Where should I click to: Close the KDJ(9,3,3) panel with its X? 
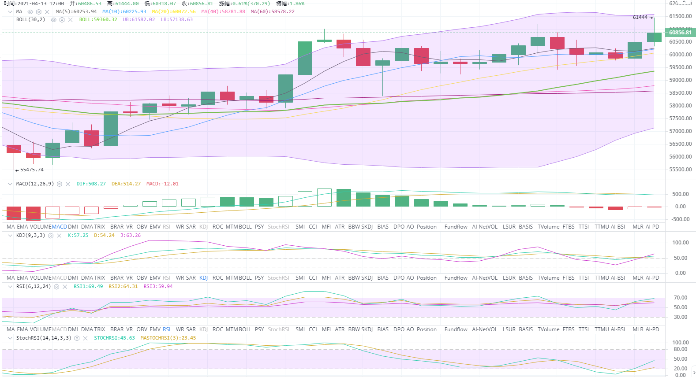point(59,236)
